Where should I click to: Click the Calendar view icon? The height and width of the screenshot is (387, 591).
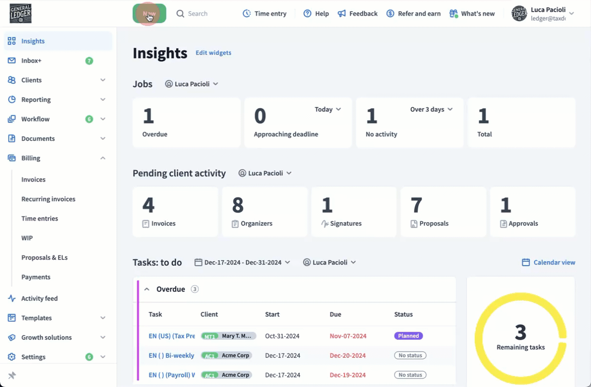pos(526,262)
